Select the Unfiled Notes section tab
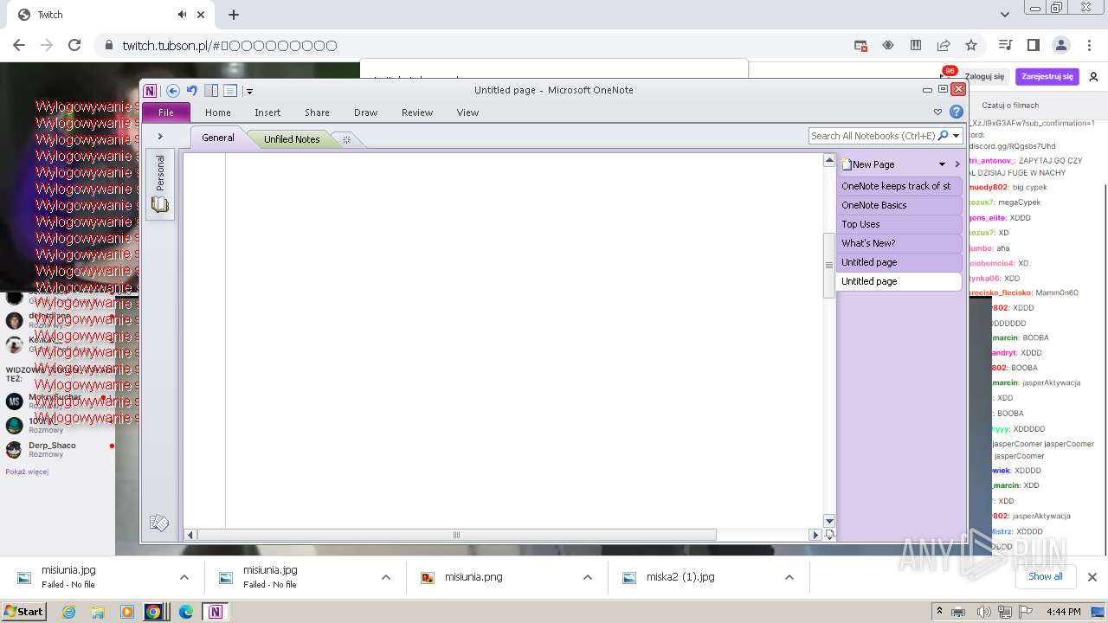The image size is (1108, 623). point(292,139)
